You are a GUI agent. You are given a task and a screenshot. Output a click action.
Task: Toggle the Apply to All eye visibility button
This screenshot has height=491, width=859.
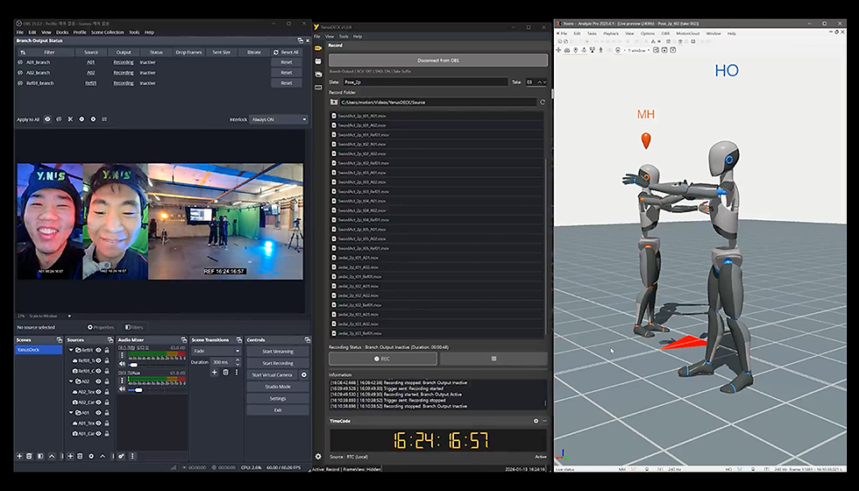[47, 119]
